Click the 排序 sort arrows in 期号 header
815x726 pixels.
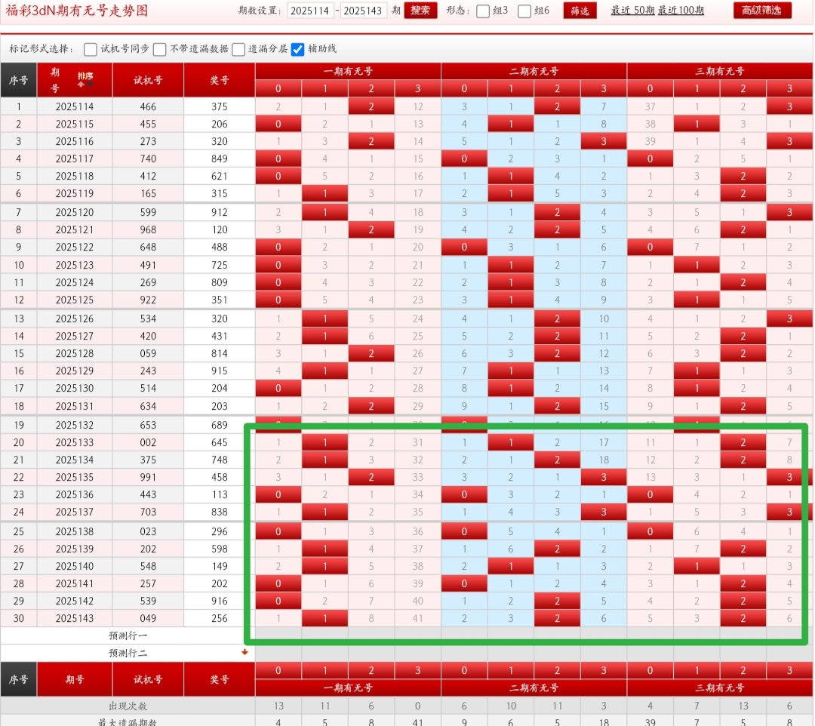pyautogui.click(x=85, y=79)
